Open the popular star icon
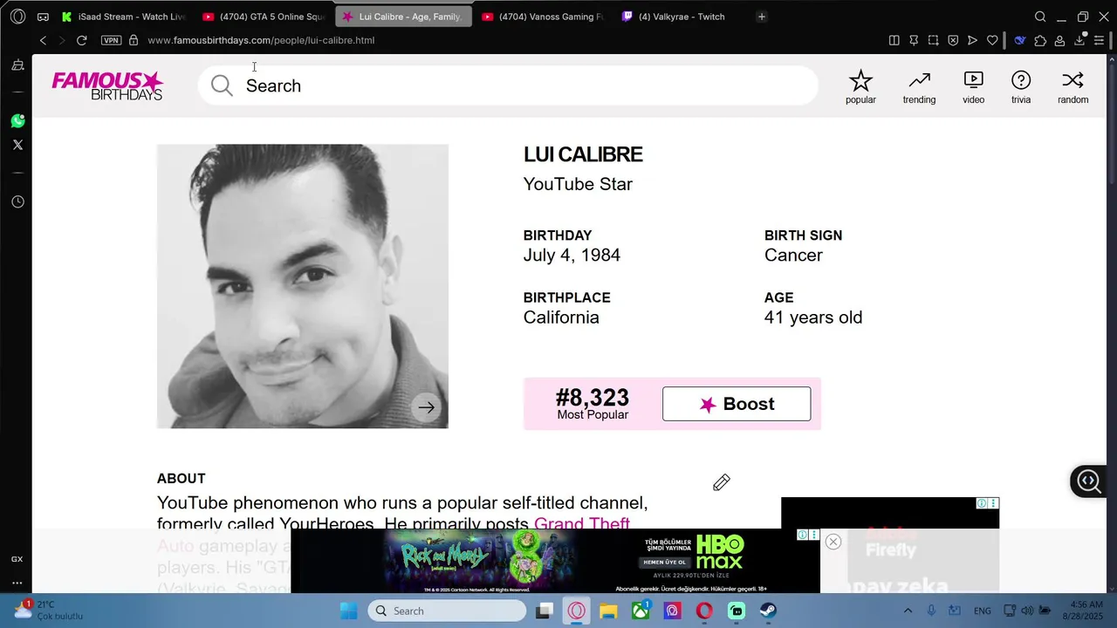Image resolution: width=1117 pixels, height=628 pixels. 860,87
